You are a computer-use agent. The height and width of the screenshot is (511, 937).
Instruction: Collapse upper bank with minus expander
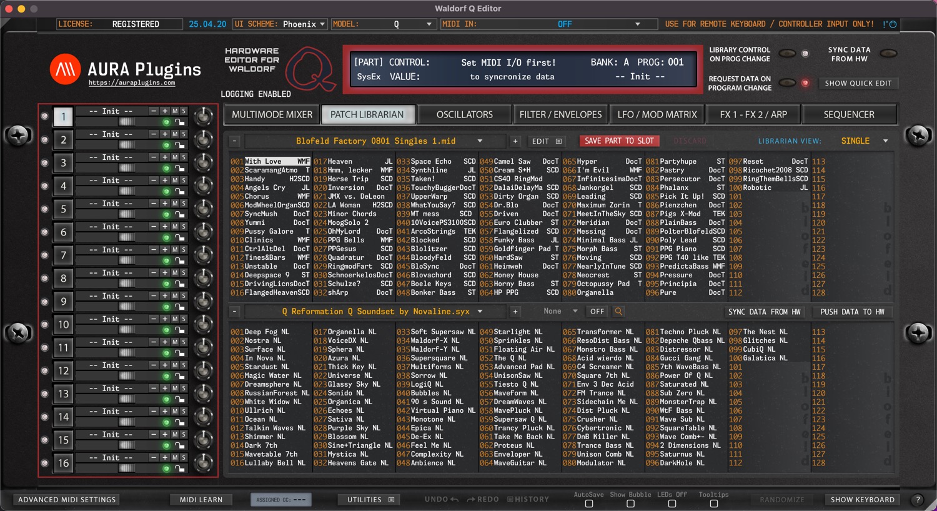[x=234, y=141]
